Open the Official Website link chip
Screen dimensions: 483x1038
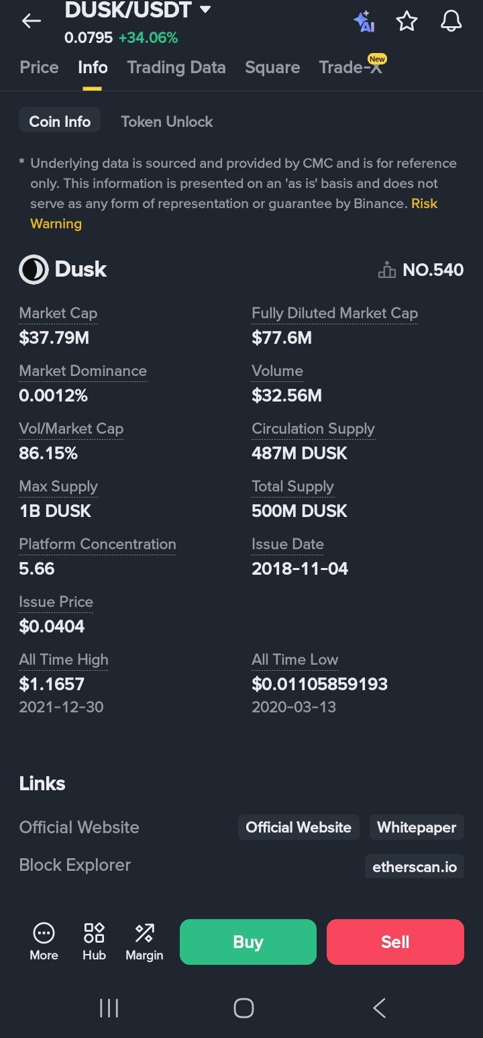(x=299, y=827)
